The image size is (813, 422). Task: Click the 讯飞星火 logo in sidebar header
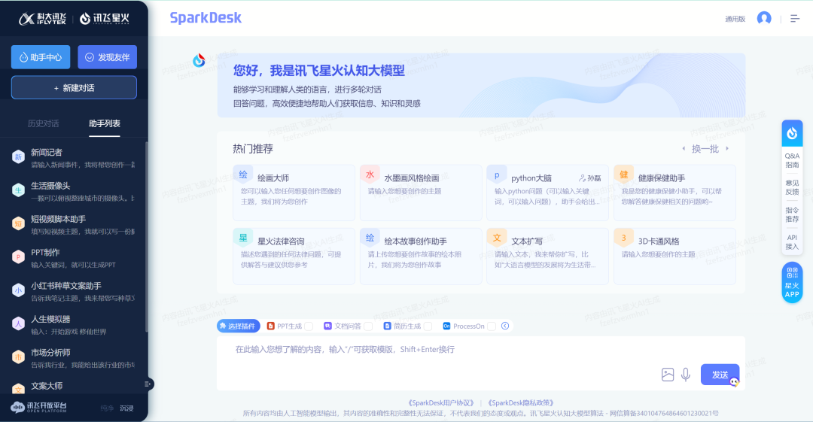coord(104,20)
